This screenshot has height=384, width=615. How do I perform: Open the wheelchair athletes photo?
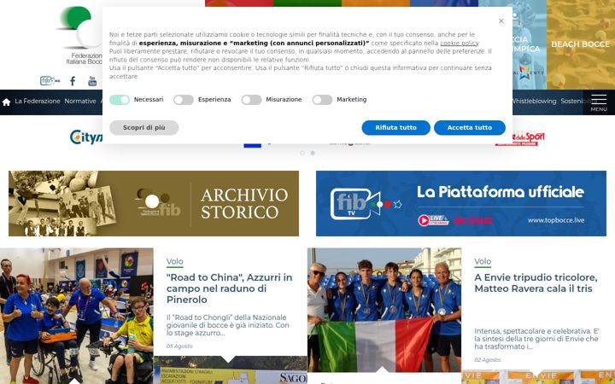pyautogui.click(x=77, y=316)
